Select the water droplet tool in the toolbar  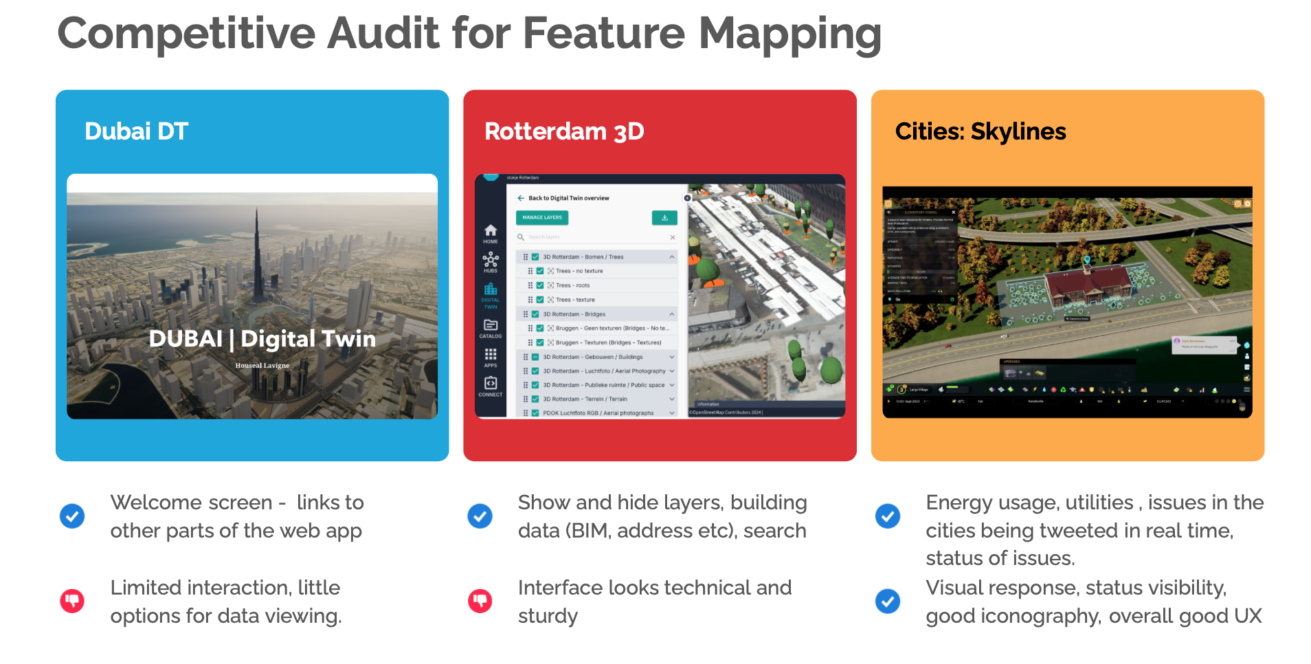coord(1044,390)
